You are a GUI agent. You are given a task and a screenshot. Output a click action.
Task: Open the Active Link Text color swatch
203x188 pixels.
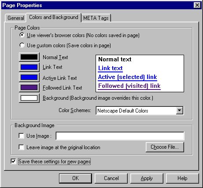[x=29, y=77]
